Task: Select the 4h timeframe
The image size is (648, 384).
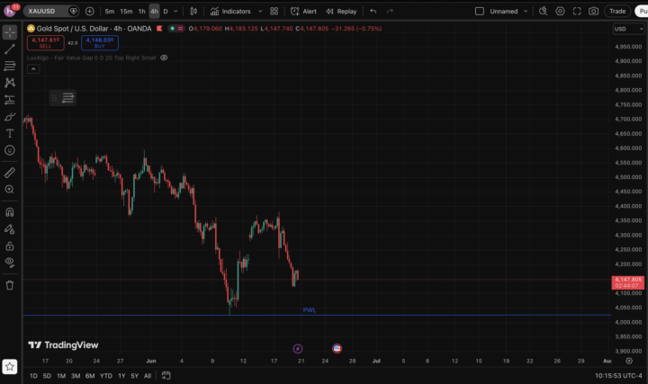Action: [x=154, y=11]
